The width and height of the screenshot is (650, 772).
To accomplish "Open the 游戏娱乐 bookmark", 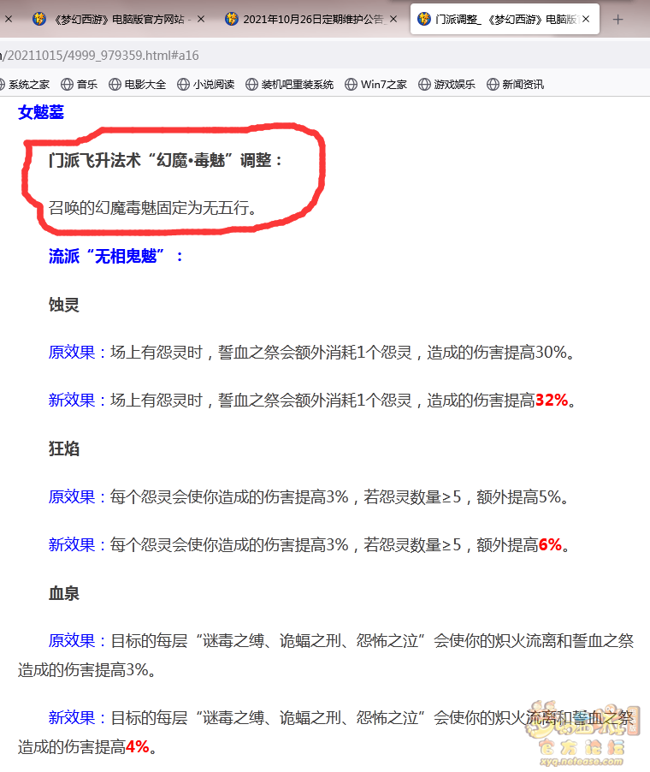I will pos(448,84).
